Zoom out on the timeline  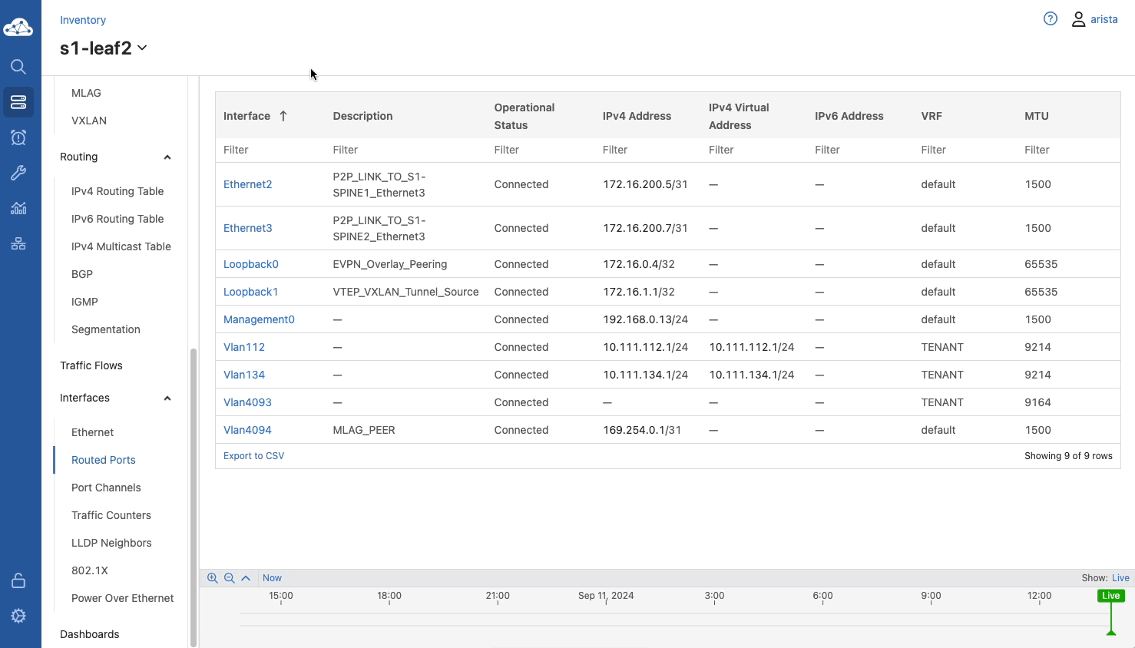click(229, 578)
